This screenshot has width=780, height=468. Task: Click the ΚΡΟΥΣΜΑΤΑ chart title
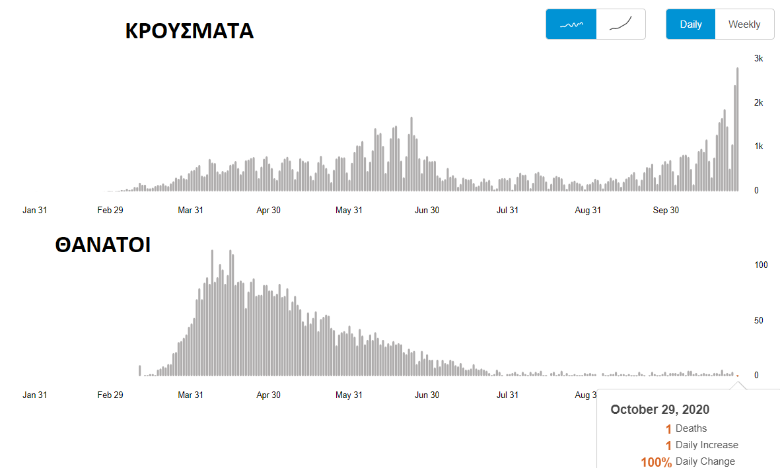[190, 31]
